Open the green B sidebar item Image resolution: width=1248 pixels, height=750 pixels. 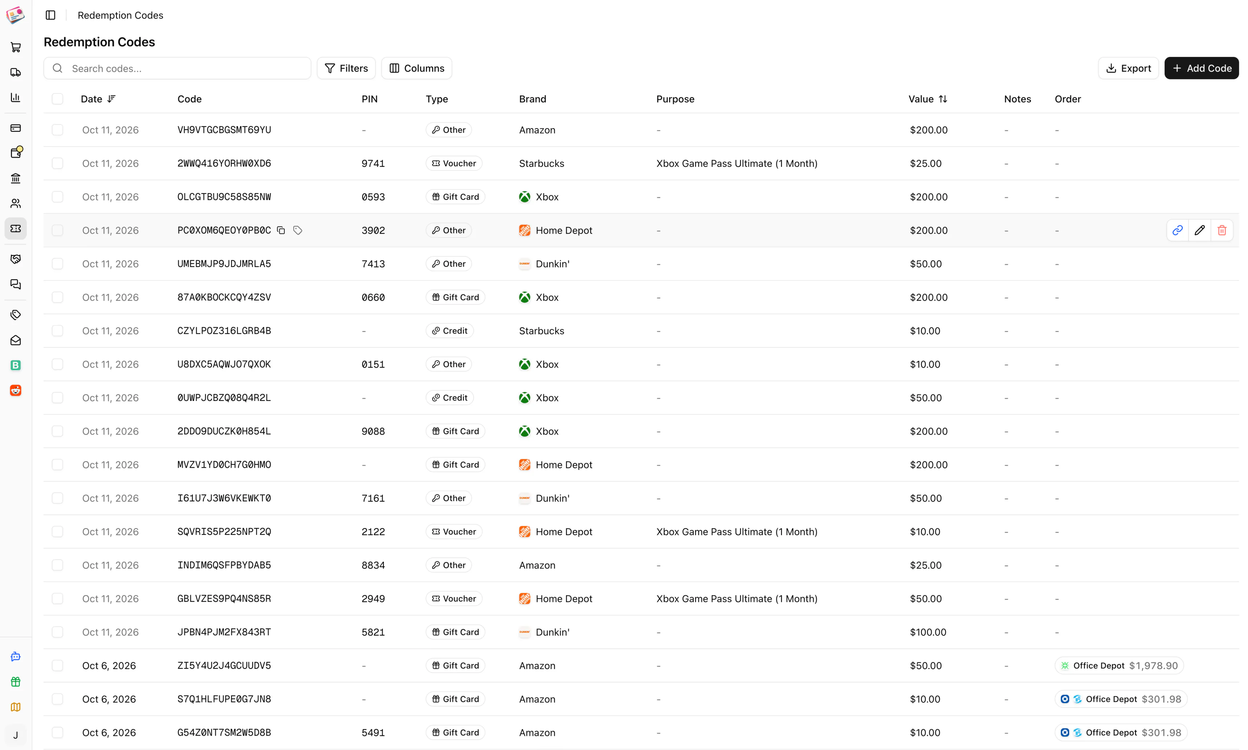click(x=16, y=365)
